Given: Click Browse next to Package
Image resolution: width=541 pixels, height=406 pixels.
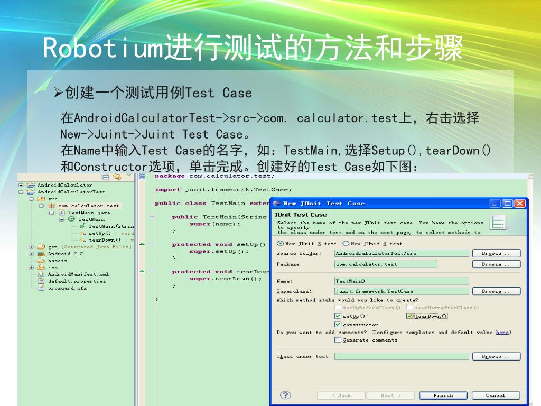Looking at the screenshot, I should pos(496,264).
